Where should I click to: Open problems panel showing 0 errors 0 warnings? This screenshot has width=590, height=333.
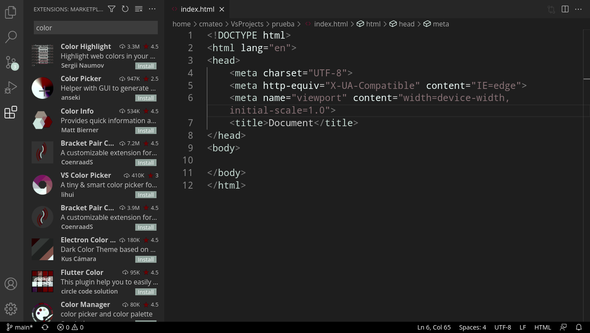tap(70, 327)
